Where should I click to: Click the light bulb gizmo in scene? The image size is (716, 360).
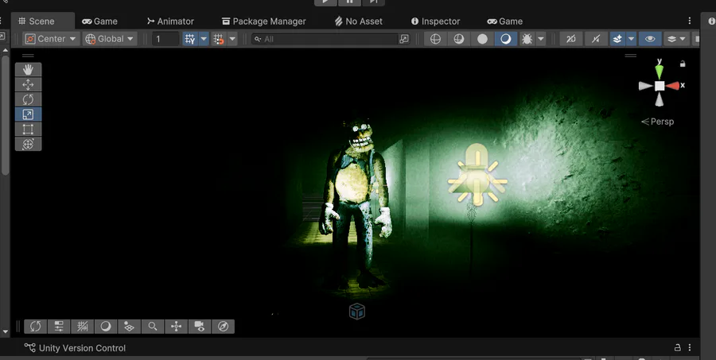click(x=477, y=175)
